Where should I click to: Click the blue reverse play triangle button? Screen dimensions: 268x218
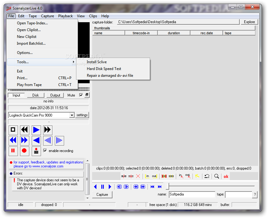pos(36,140)
